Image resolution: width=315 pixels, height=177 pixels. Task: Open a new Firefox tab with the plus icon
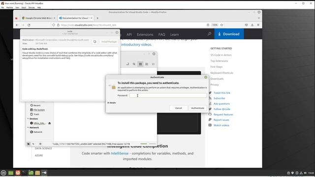coord(97,18)
